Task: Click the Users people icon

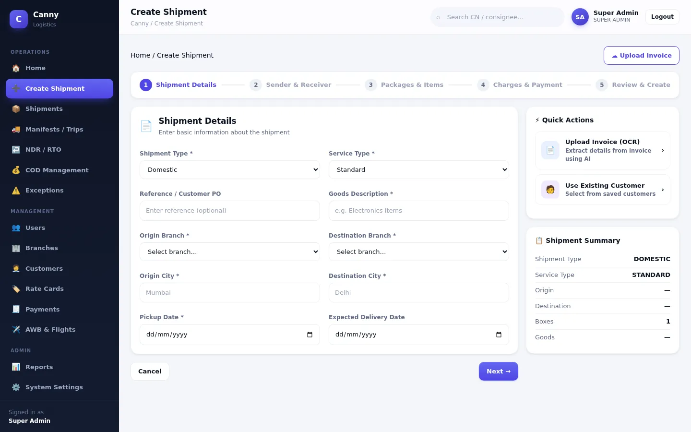Action: (x=16, y=228)
